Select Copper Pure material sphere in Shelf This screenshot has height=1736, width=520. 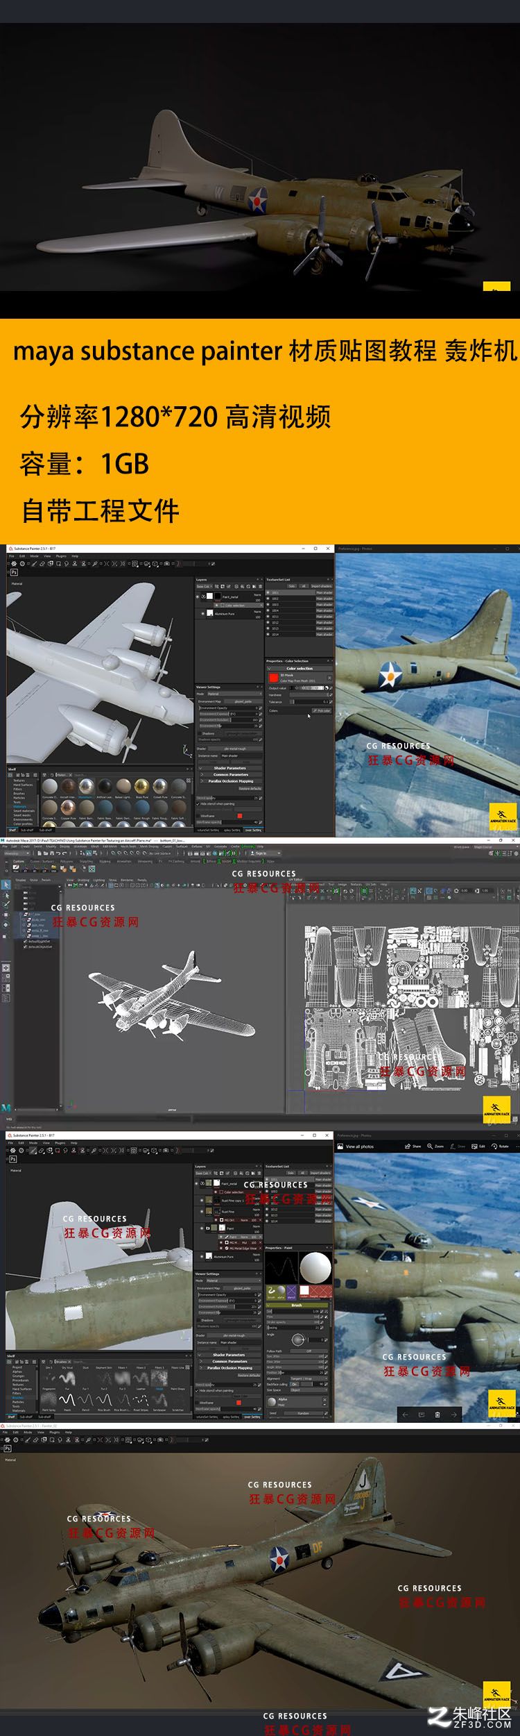tap(68, 808)
